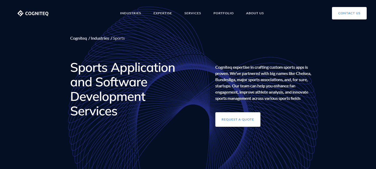Click the Request a Quote button
Screen dimensions: 376x169
point(238,119)
